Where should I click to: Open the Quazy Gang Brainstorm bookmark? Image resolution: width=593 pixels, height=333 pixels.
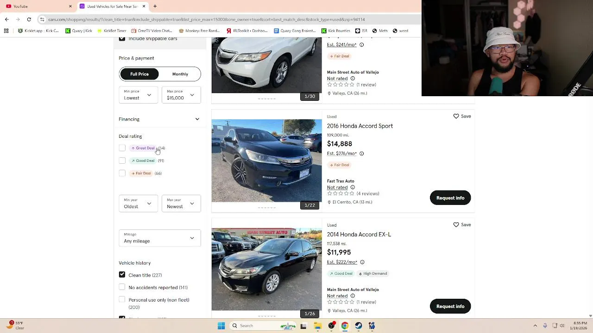coord(295,31)
